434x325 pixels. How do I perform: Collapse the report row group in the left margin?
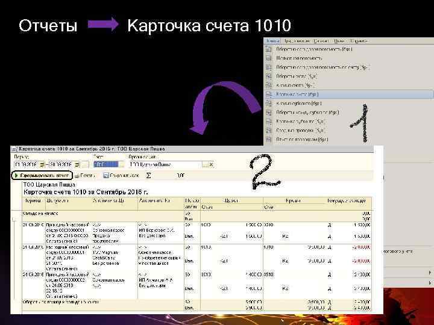coord(14,219)
